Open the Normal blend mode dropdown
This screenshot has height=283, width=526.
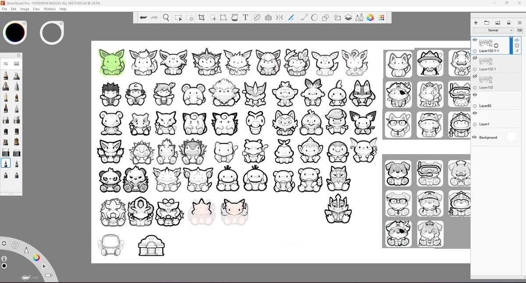[x=493, y=31]
